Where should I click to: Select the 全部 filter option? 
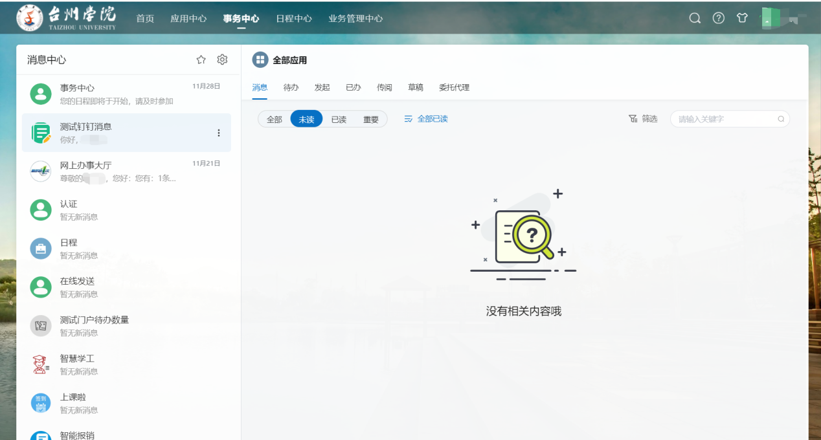(274, 120)
